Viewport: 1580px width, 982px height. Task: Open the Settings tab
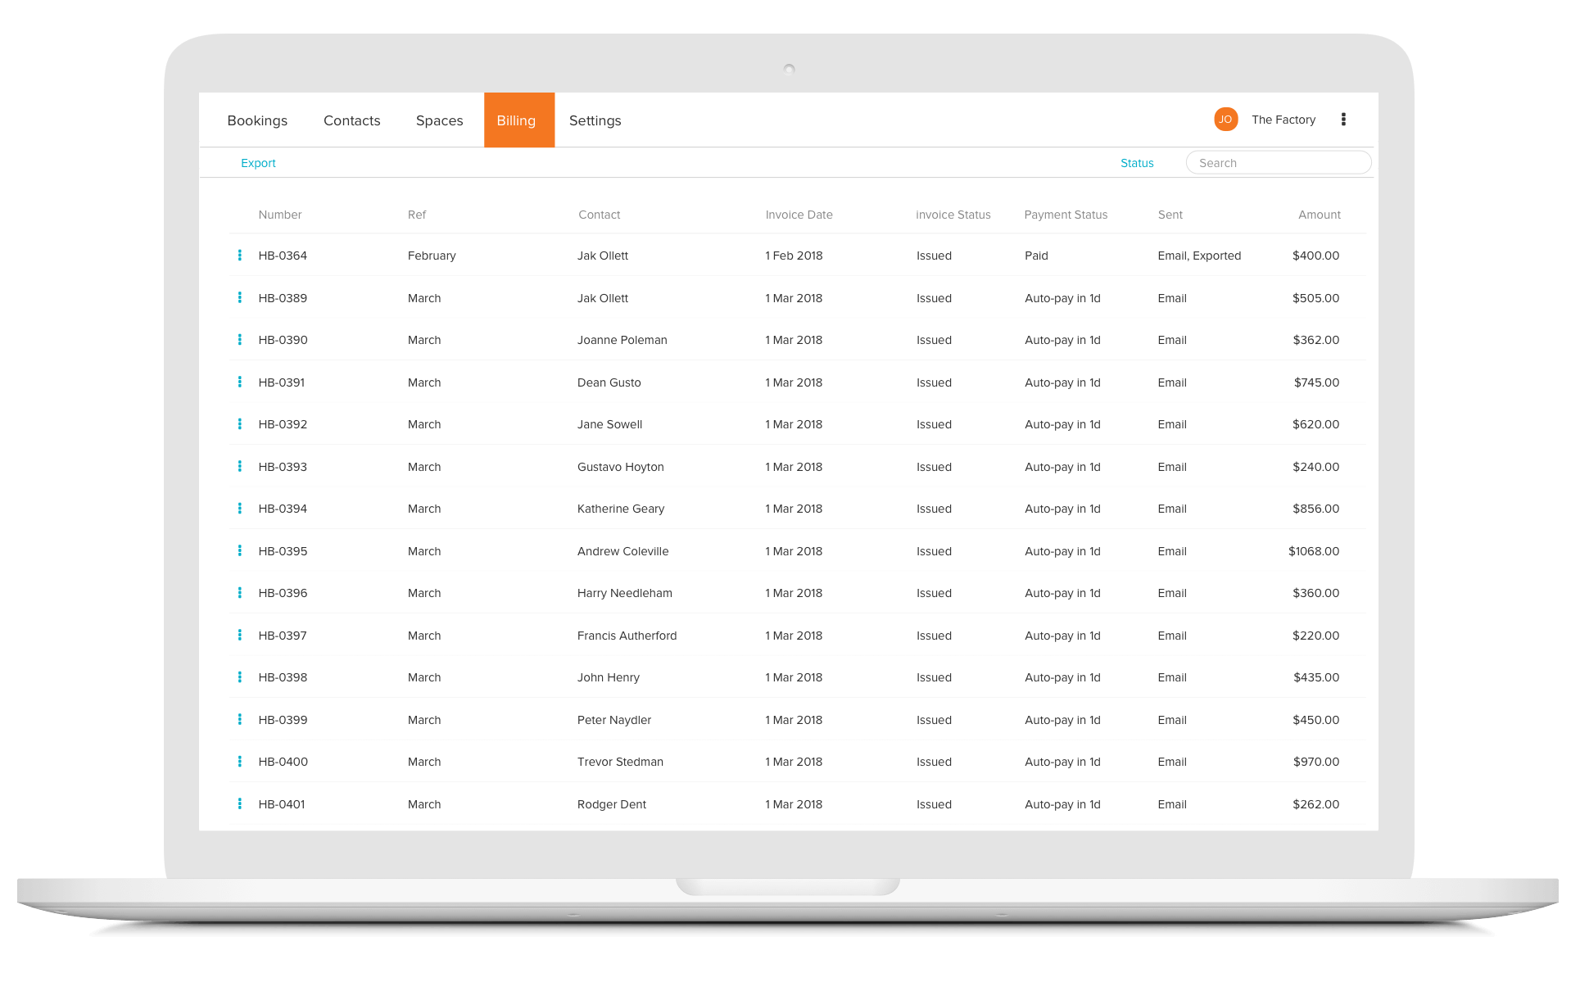coord(595,120)
